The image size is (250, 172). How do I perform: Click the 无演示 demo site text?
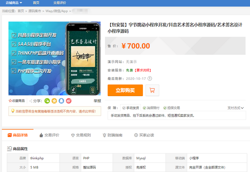[x=131, y=62]
